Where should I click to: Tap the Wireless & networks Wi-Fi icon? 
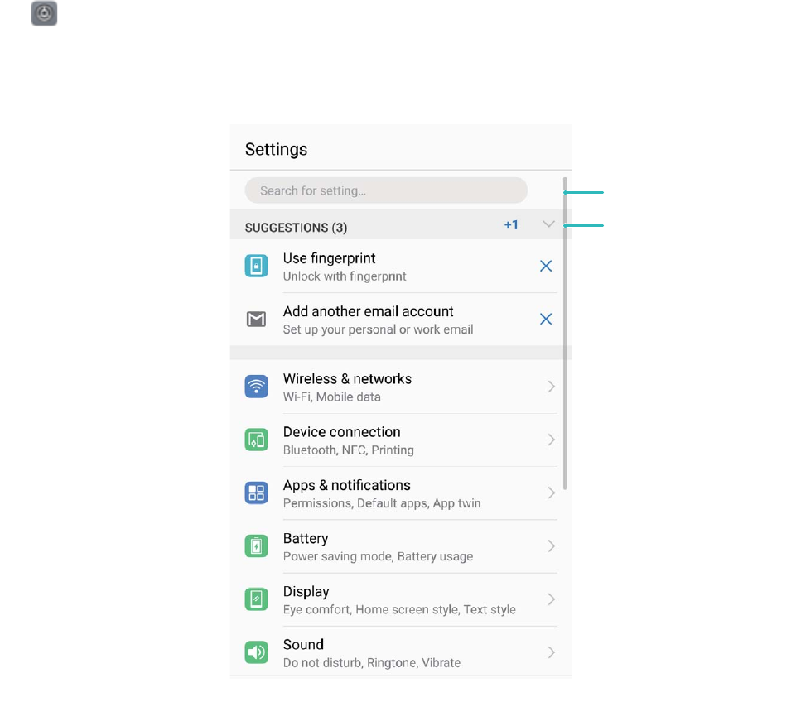[x=257, y=387]
